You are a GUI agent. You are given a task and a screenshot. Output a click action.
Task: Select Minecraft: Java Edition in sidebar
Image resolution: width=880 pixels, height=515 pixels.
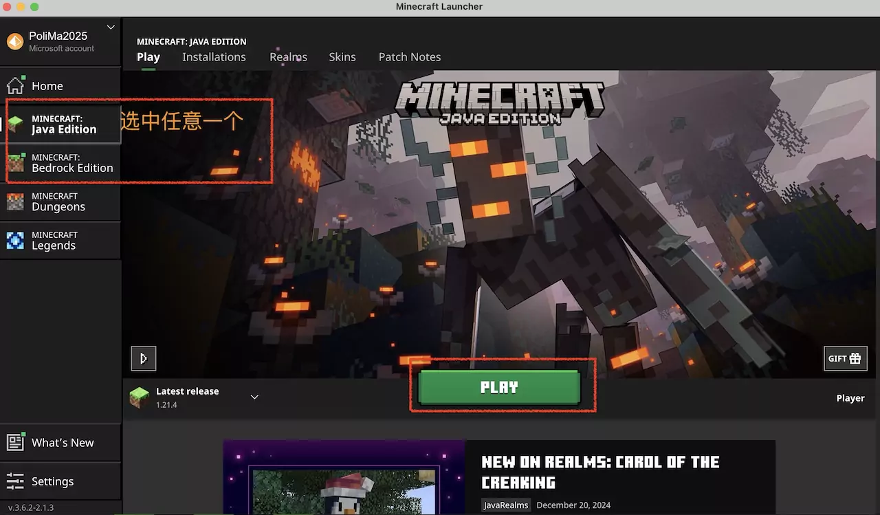(60, 124)
